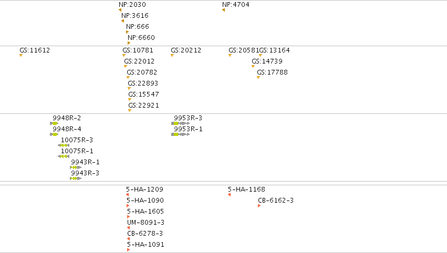Select the GS:13164 label text
This screenshot has height=253, width=447.
(275, 50)
